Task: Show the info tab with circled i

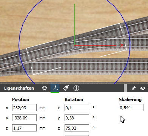Action: [x=76, y=88]
